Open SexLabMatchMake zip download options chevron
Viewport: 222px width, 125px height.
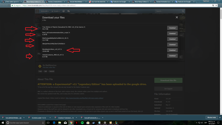coord(24,118)
